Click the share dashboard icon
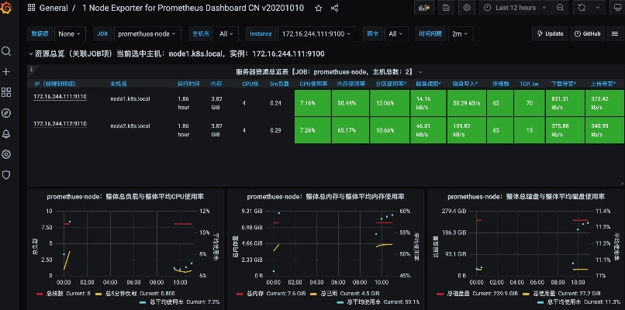The image size is (625, 310). (335, 8)
